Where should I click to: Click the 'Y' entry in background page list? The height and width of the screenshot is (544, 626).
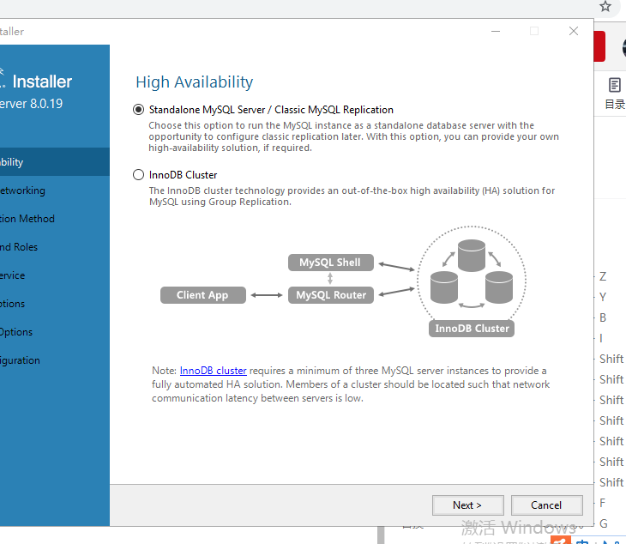point(603,297)
